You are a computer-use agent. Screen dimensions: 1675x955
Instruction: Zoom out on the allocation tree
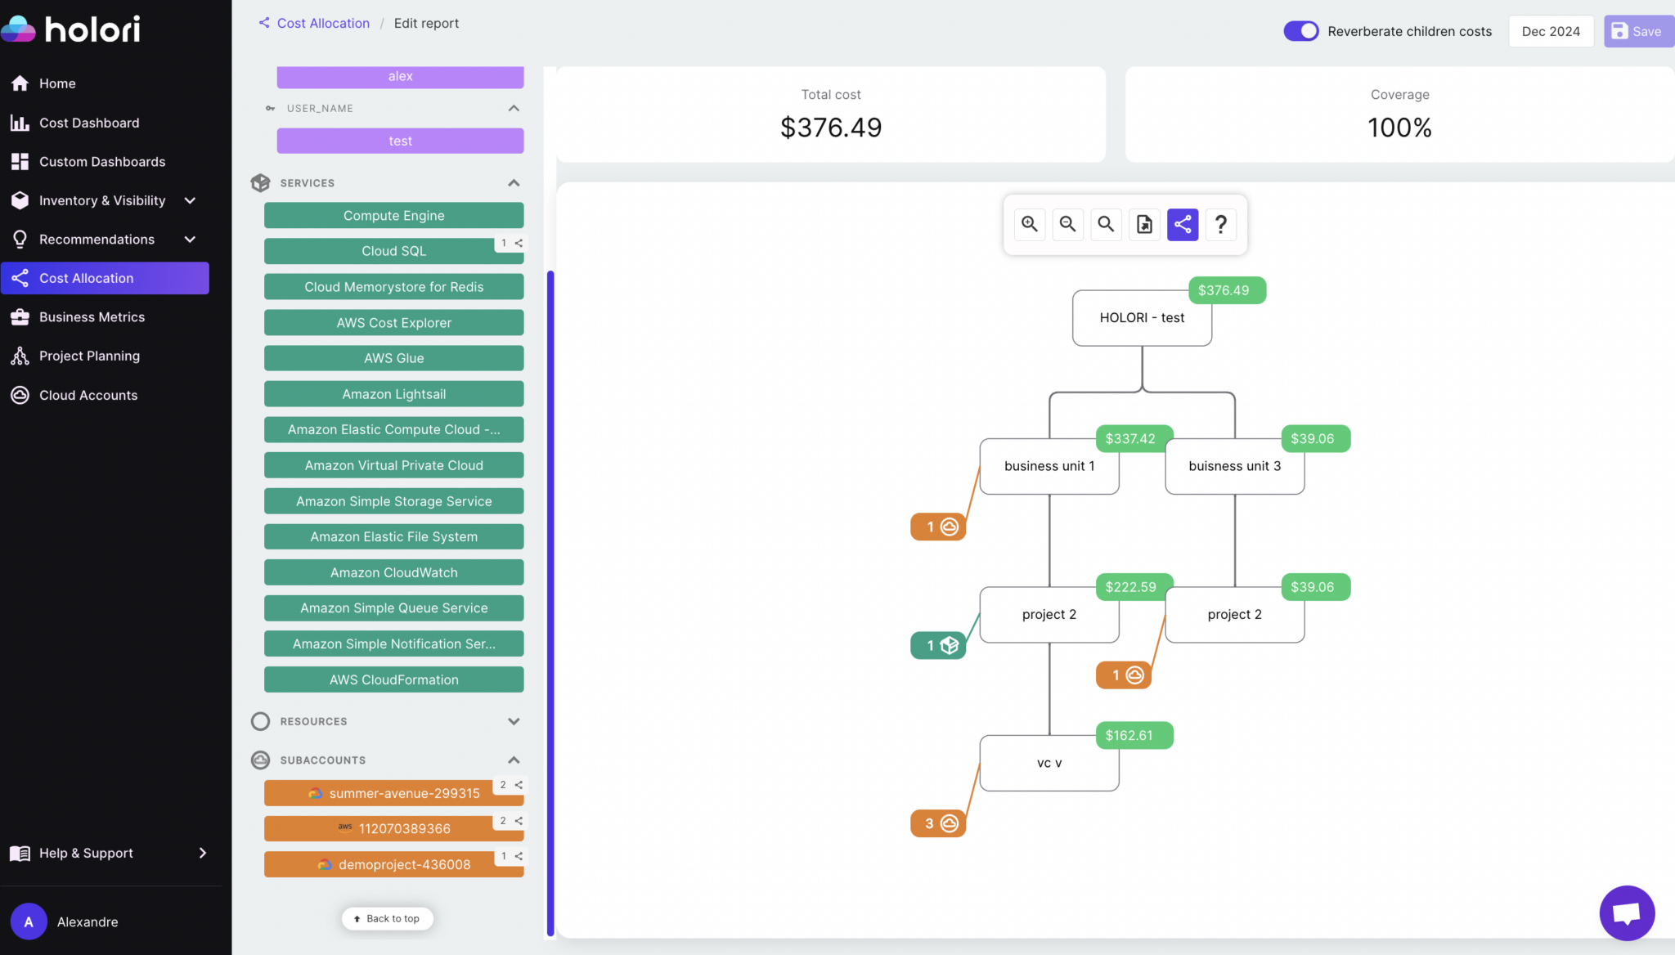coord(1067,224)
